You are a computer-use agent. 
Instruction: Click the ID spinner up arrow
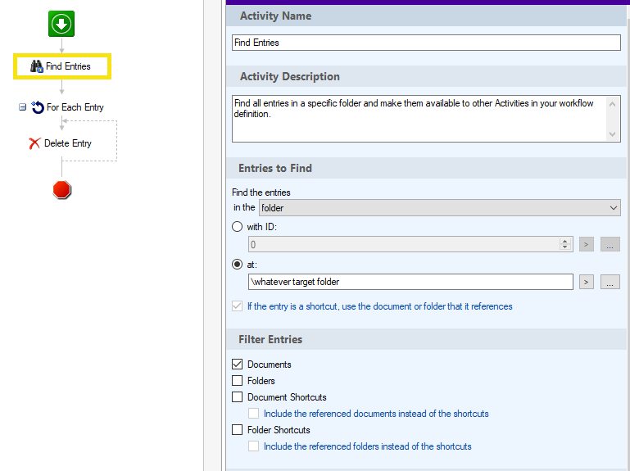(565, 241)
